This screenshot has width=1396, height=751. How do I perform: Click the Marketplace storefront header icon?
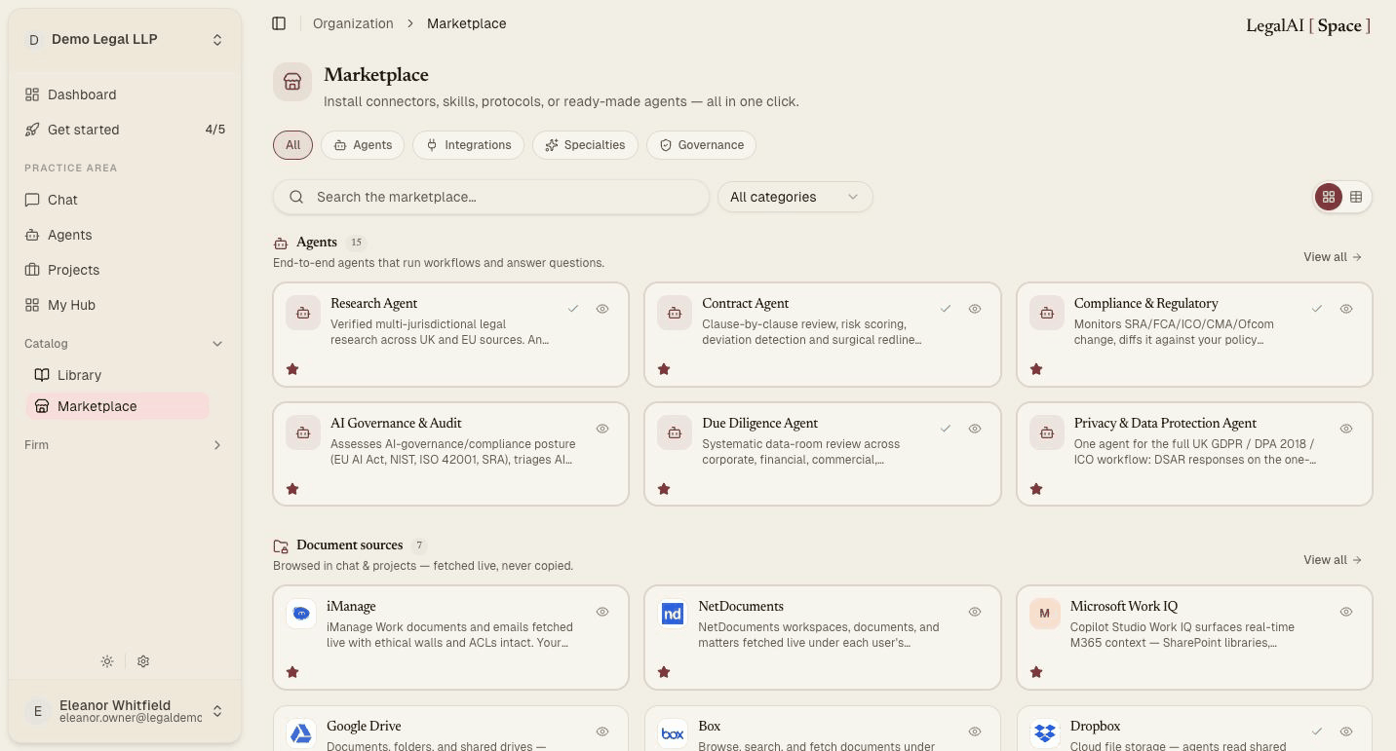coord(292,83)
